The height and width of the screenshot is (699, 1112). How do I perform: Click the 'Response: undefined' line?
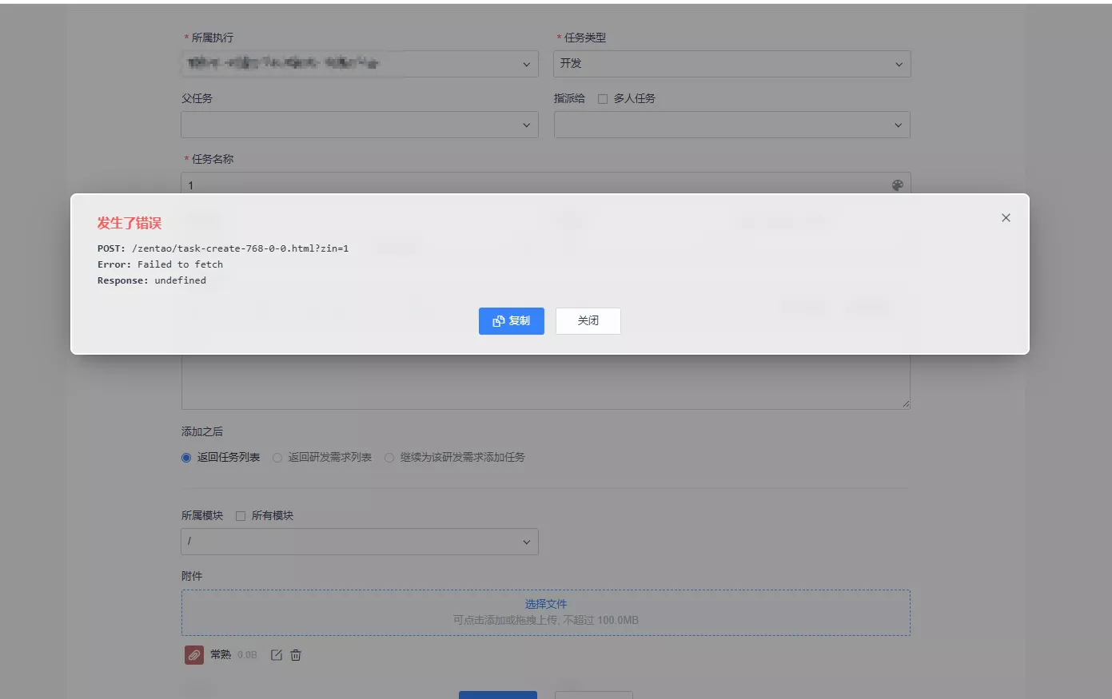click(152, 280)
